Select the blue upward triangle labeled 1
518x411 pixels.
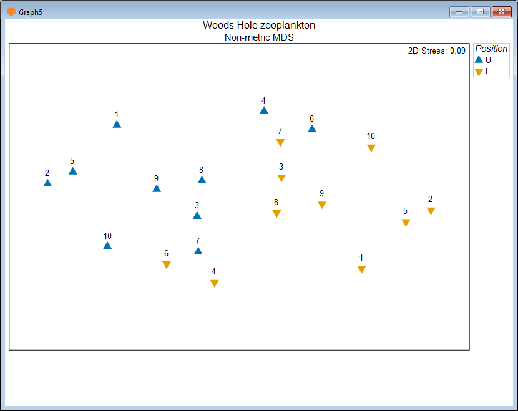[x=117, y=124]
